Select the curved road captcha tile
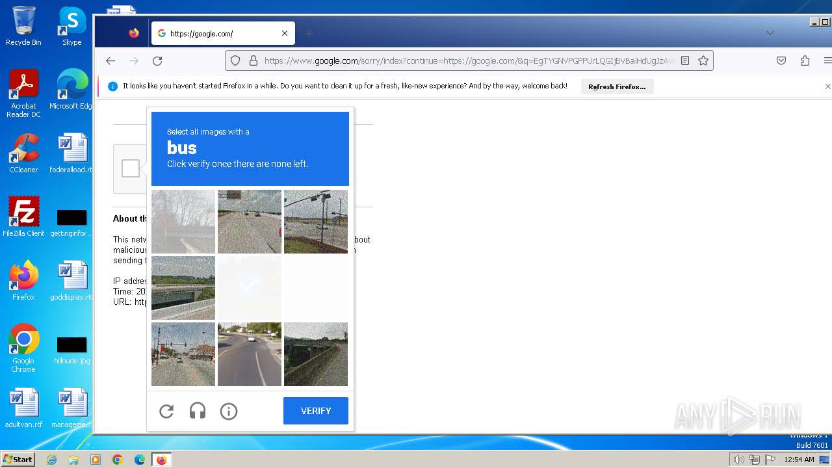832x468 pixels. click(x=250, y=354)
